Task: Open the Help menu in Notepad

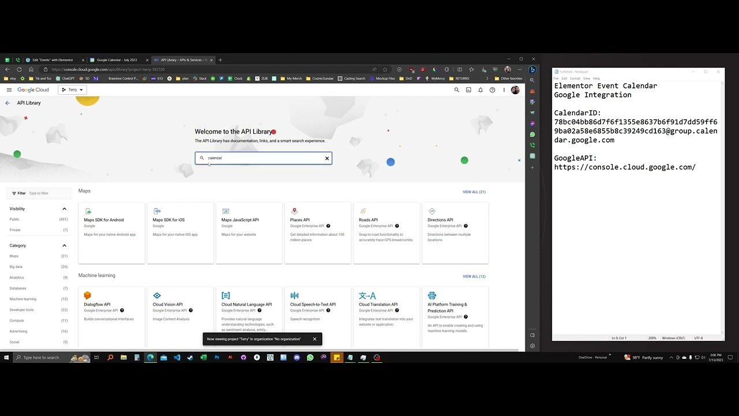Action: coord(596,79)
